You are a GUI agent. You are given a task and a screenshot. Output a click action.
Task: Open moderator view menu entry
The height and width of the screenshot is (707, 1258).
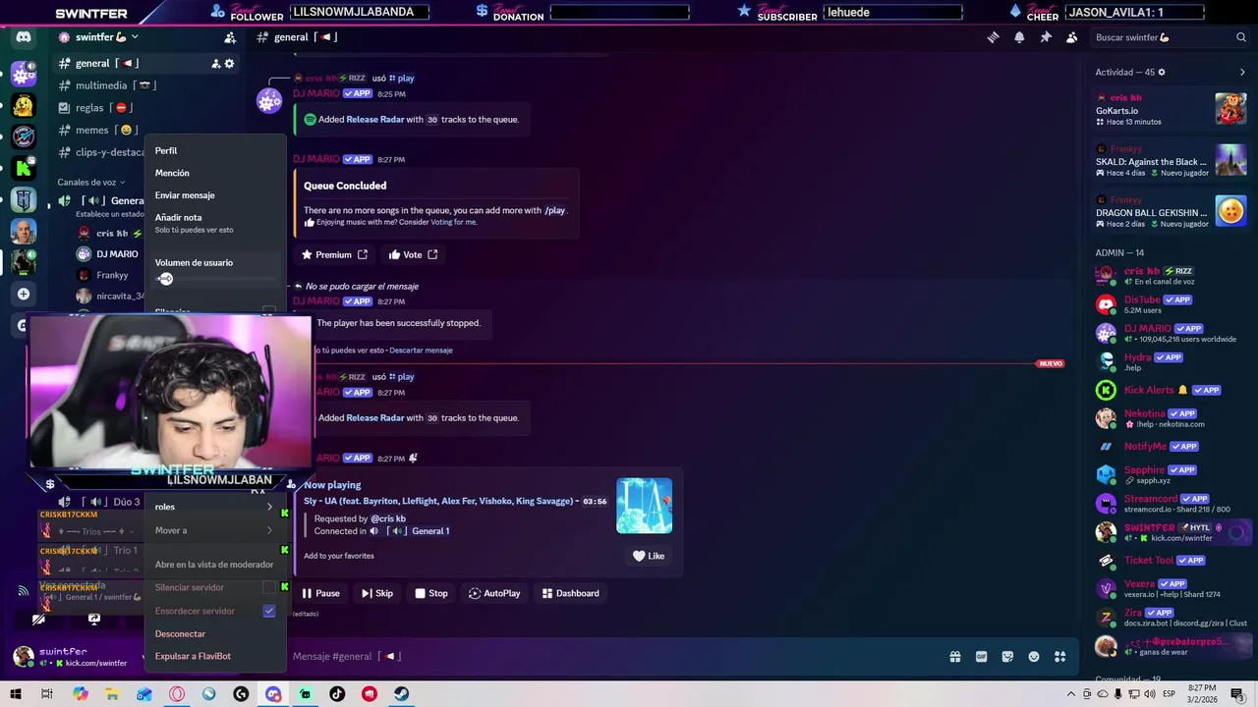coord(214,565)
